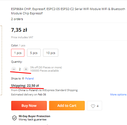Click the Buy Now button
This screenshot has width=127, height=125.
click(x=29, y=105)
